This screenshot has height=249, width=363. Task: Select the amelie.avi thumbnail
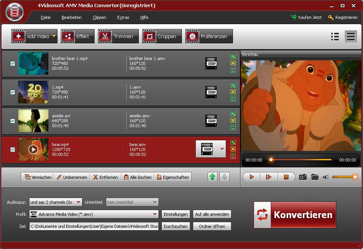pyautogui.click(x=33, y=121)
